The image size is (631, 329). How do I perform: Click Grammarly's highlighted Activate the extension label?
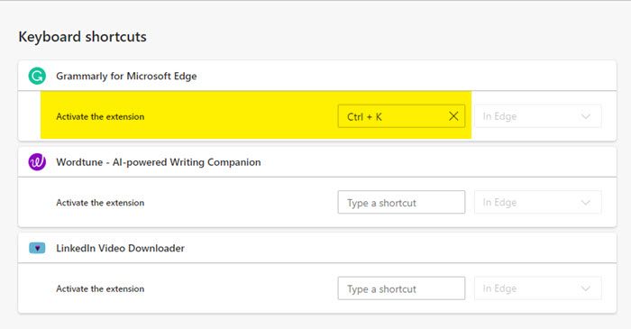100,116
